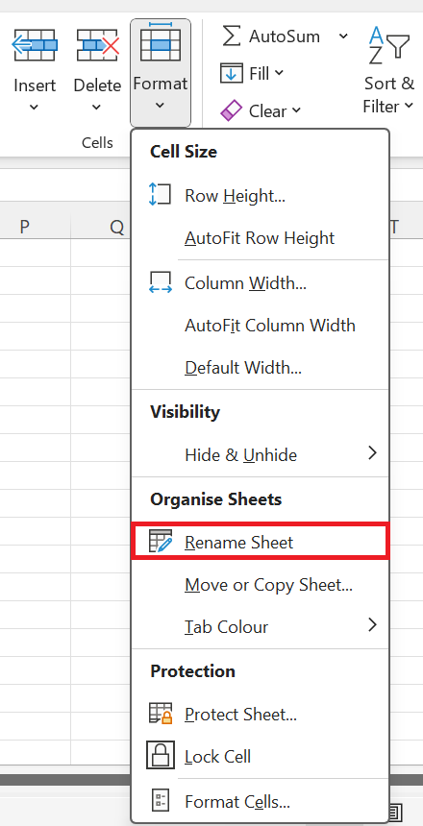This screenshot has width=423, height=826.
Task: Click the Clear eraser icon
Action: (x=231, y=111)
